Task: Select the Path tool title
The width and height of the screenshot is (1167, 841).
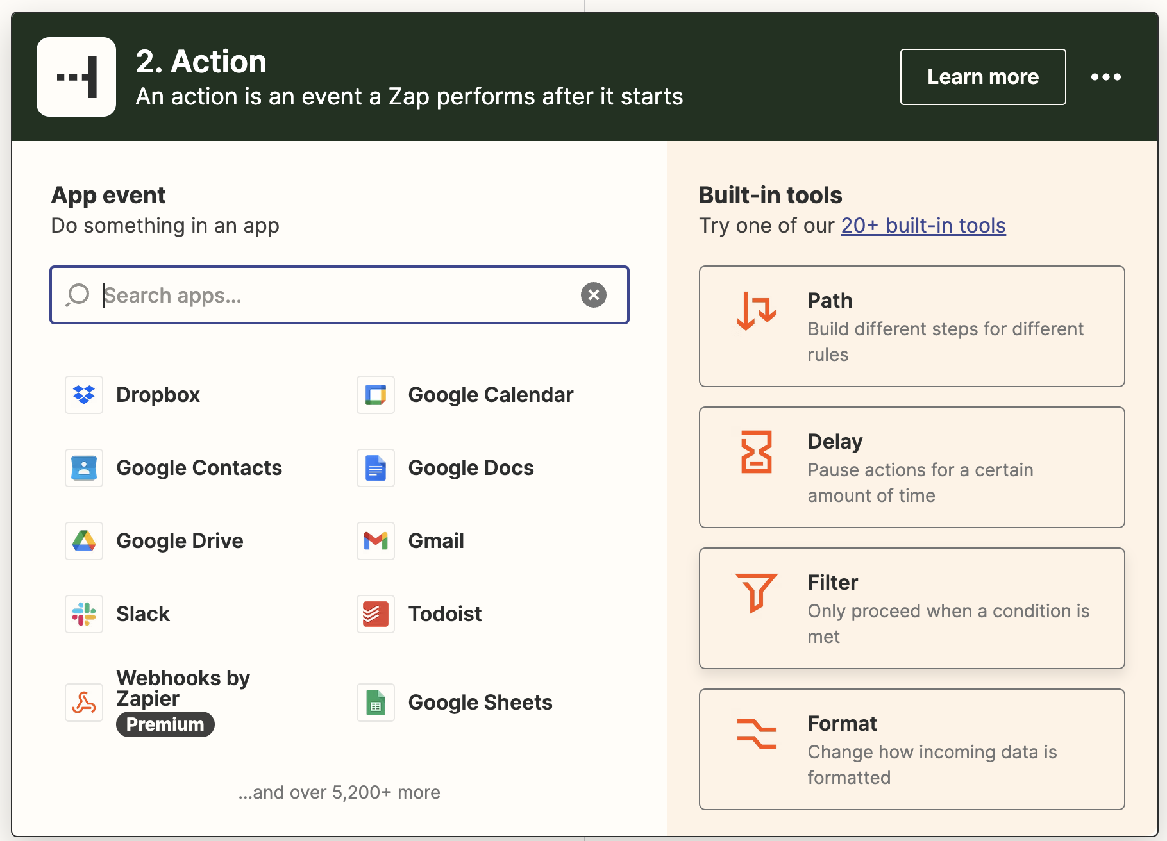Action: (830, 301)
